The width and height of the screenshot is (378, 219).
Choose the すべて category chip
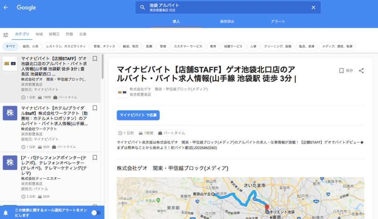click(11, 46)
